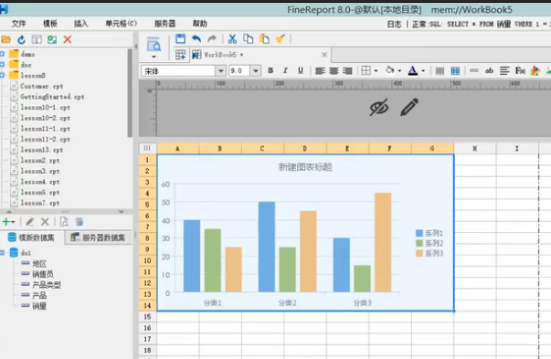Preview the dataset with the magnifier page icon
551x359 pixels.
tap(64, 222)
